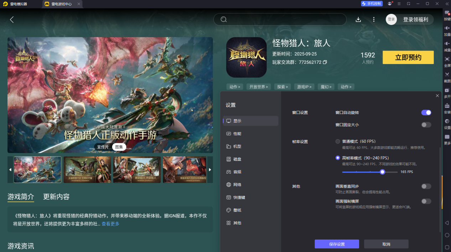Show the 宣传片 trailer media

(x=103, y=147)
